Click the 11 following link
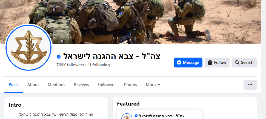Screen dimensions: 266x119 coord(99,65)
